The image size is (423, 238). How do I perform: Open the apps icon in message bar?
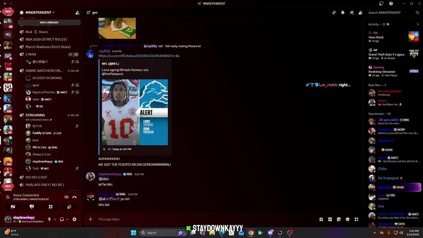click(357, 219)
